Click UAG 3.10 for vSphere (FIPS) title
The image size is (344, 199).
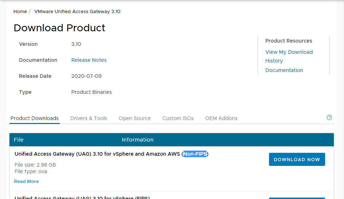click(x=82, y=198)
